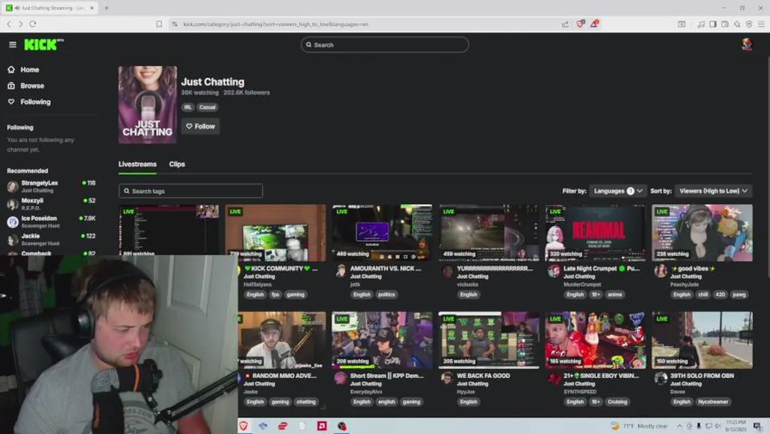The image size is (770, 434).
Task: Open 'Short Stream || KPP' stream title
Action: pyautogui.click(x=387, y=376)
